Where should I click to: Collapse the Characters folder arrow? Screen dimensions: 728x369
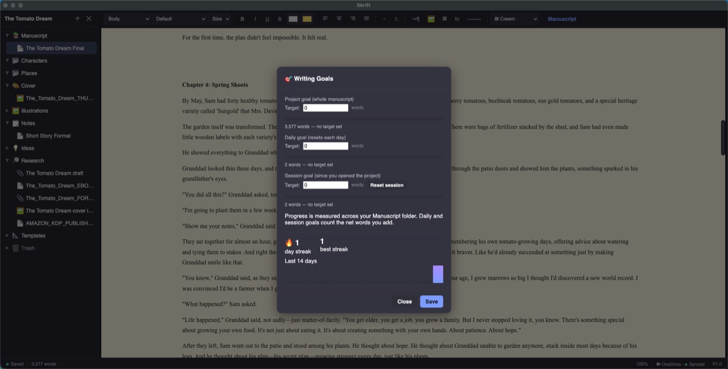(7, 60)
